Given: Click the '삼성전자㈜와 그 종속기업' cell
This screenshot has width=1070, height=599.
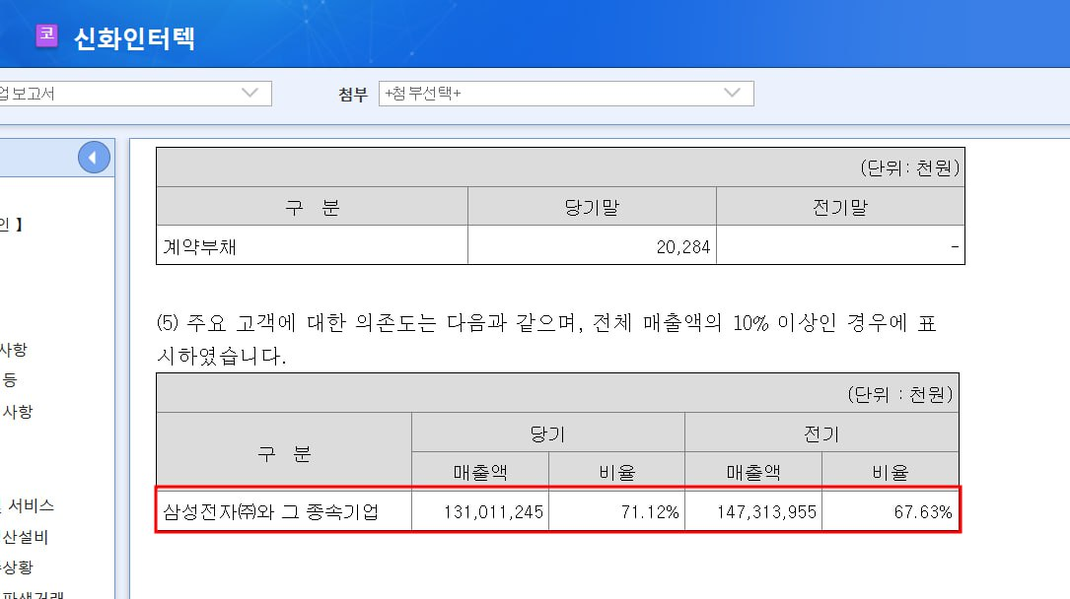Looking at the screenshot, I should click(284, 511).
